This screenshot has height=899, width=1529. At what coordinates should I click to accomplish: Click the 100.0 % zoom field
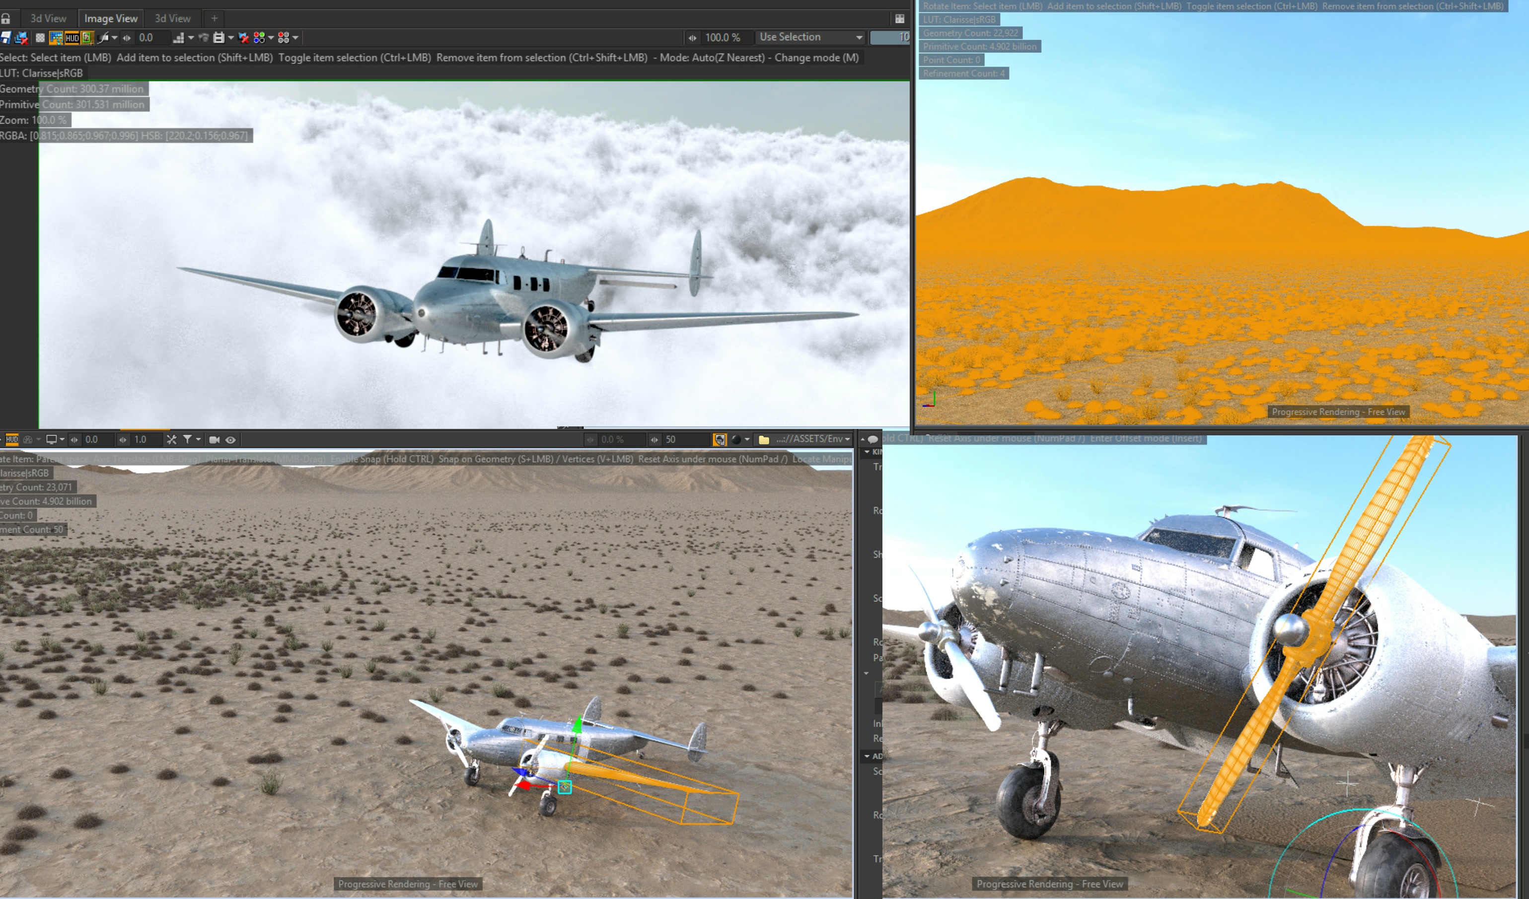(727, 38)
